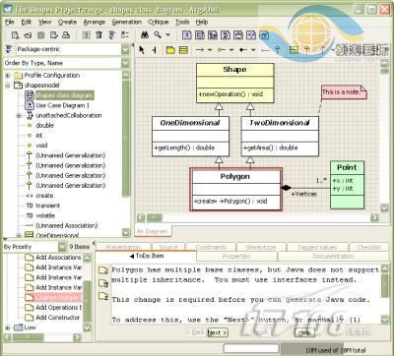Open the Tools menu
This screenshot has width=394, height=356.
pos(182,22)
